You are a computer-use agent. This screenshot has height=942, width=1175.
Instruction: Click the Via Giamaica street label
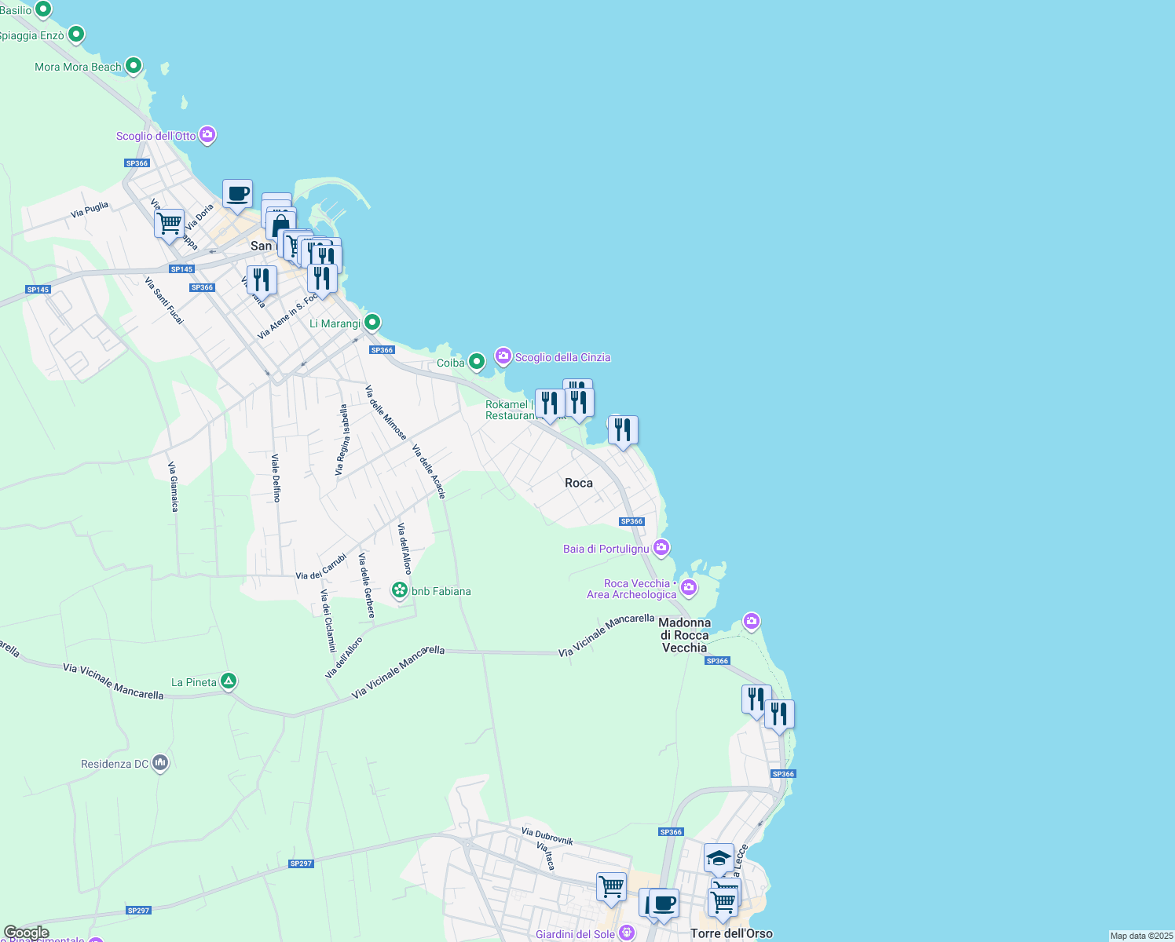(x=174, y=487)
